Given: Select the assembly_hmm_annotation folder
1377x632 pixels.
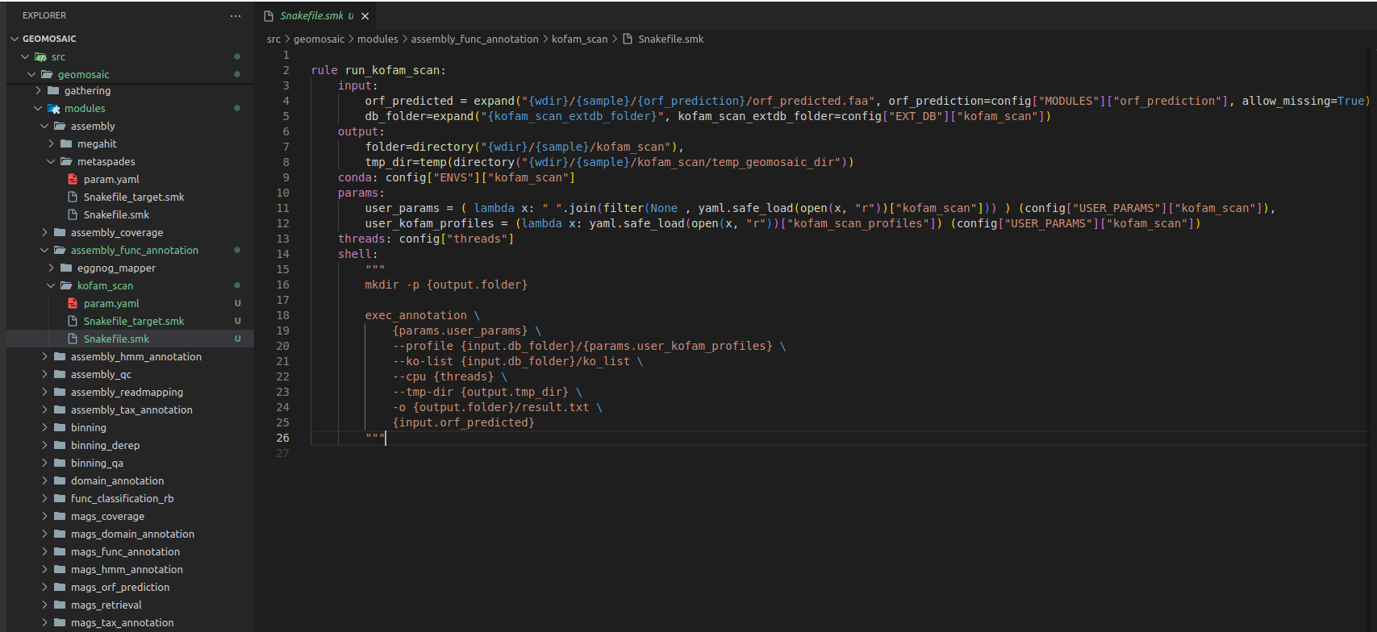Looking at the screenshot, I should point(130,356).
